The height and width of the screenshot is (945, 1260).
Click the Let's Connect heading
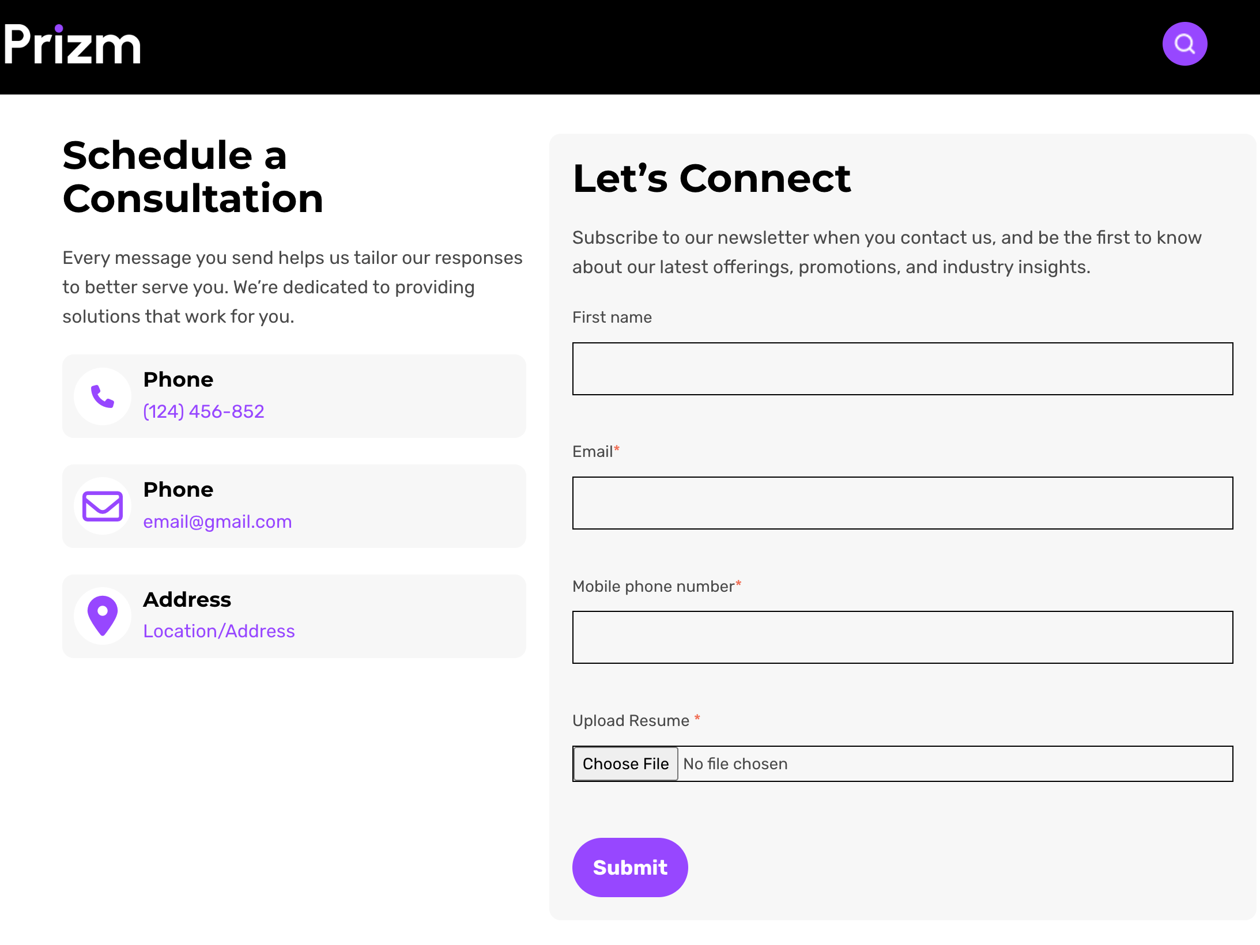711,178
